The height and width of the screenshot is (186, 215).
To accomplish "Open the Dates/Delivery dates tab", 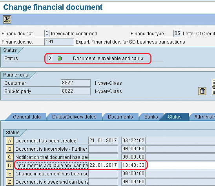I will click(x=74, y=117).
